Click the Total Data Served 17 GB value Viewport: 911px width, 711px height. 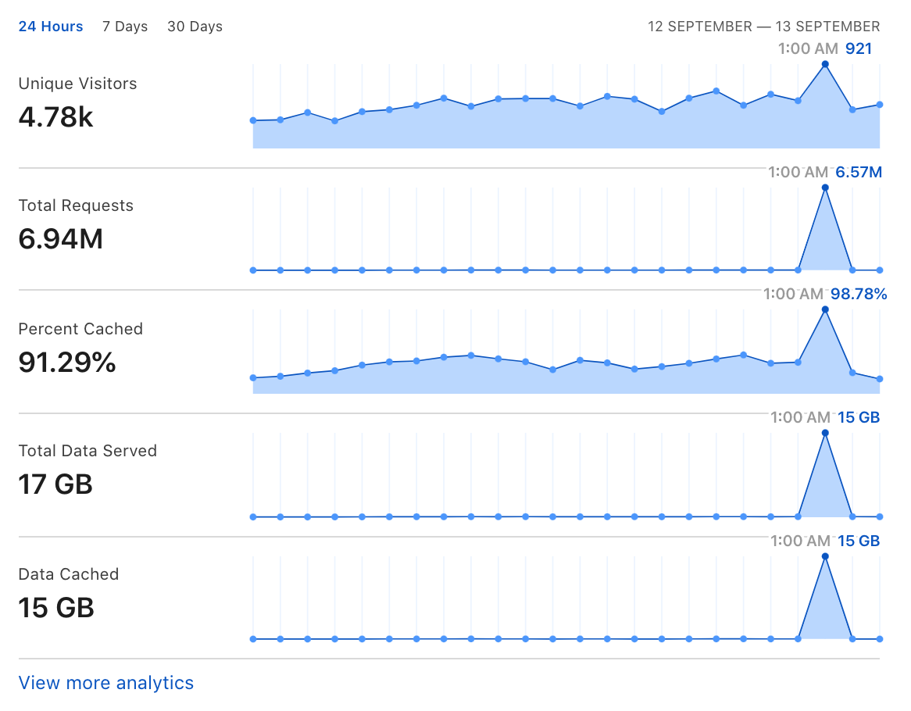tap(55, 484)
